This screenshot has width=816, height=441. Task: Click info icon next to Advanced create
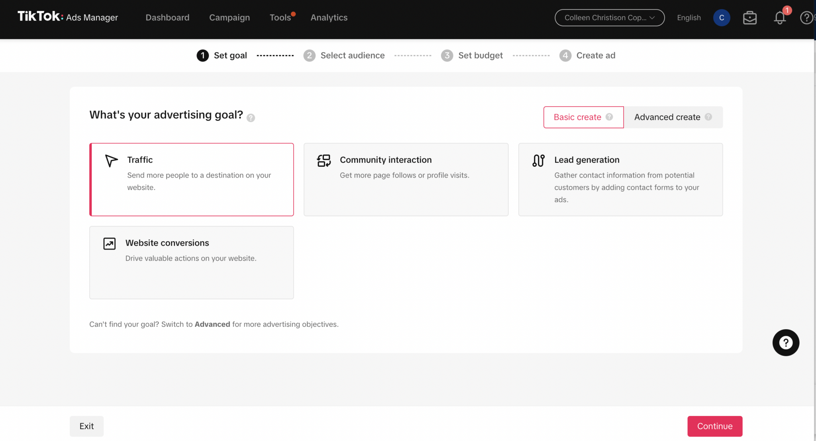point(708,117)
